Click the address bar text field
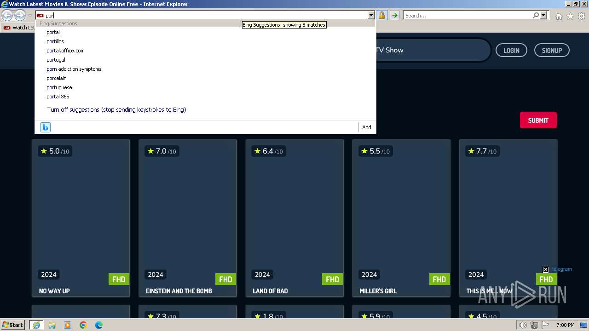The height and width of the screenshot is (331, 589). [x=206, y=16]
